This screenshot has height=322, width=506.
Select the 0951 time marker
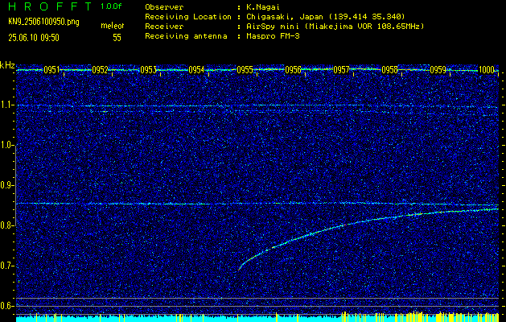(x=51, y=70)
